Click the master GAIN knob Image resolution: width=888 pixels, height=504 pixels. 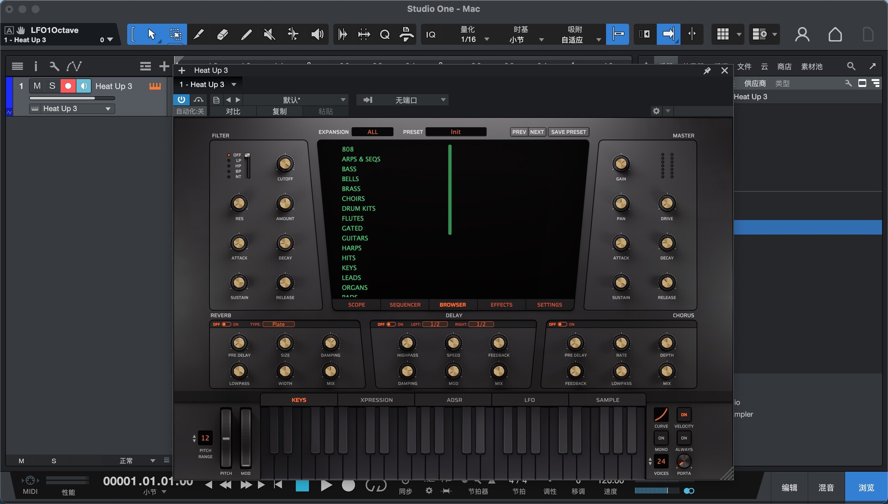[x=621, y=164]
